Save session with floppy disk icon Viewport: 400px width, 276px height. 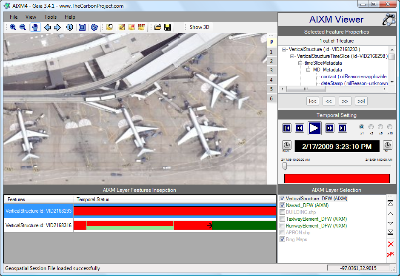(x=168, y=27)
